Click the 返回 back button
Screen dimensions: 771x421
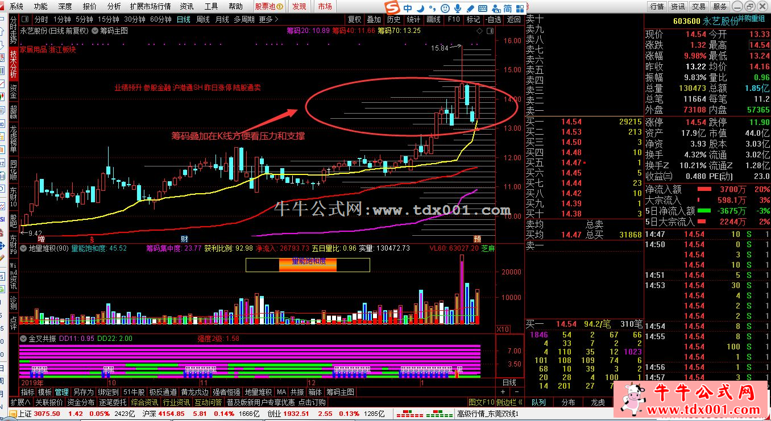(513, 19)
